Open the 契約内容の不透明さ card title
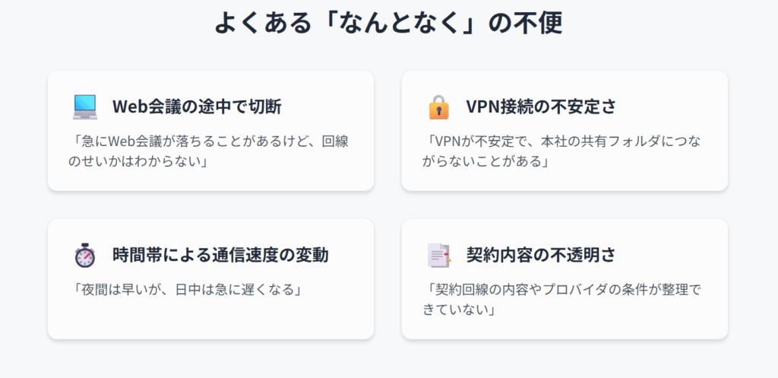778x378 pixels. pyautogui.click(x=540, y=256)
